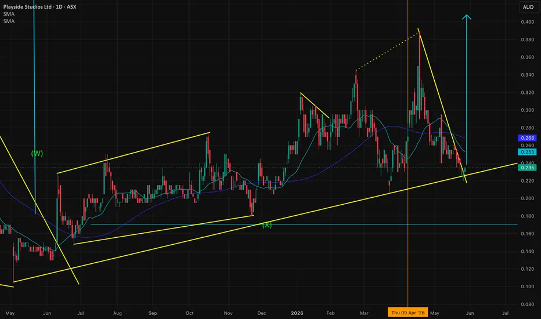The height and width of the screenshot is (319, 541).
Task: Select the cyan 0.253 SMA price tag
Action: 527,152
